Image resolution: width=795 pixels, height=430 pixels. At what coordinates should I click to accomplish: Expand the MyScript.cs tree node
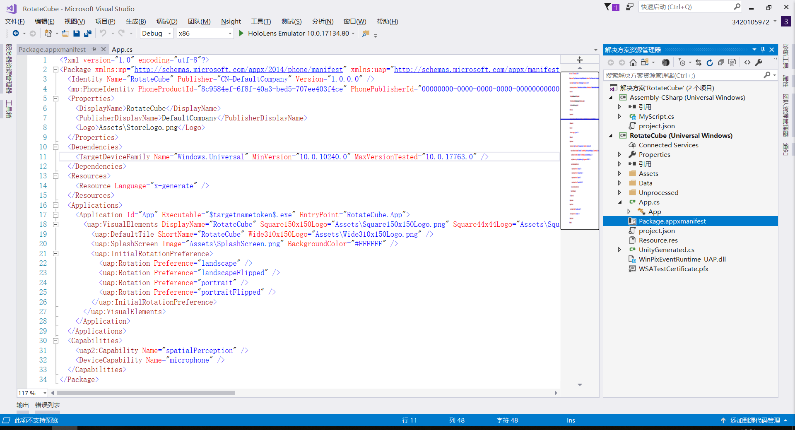click(x=620, y=117)
